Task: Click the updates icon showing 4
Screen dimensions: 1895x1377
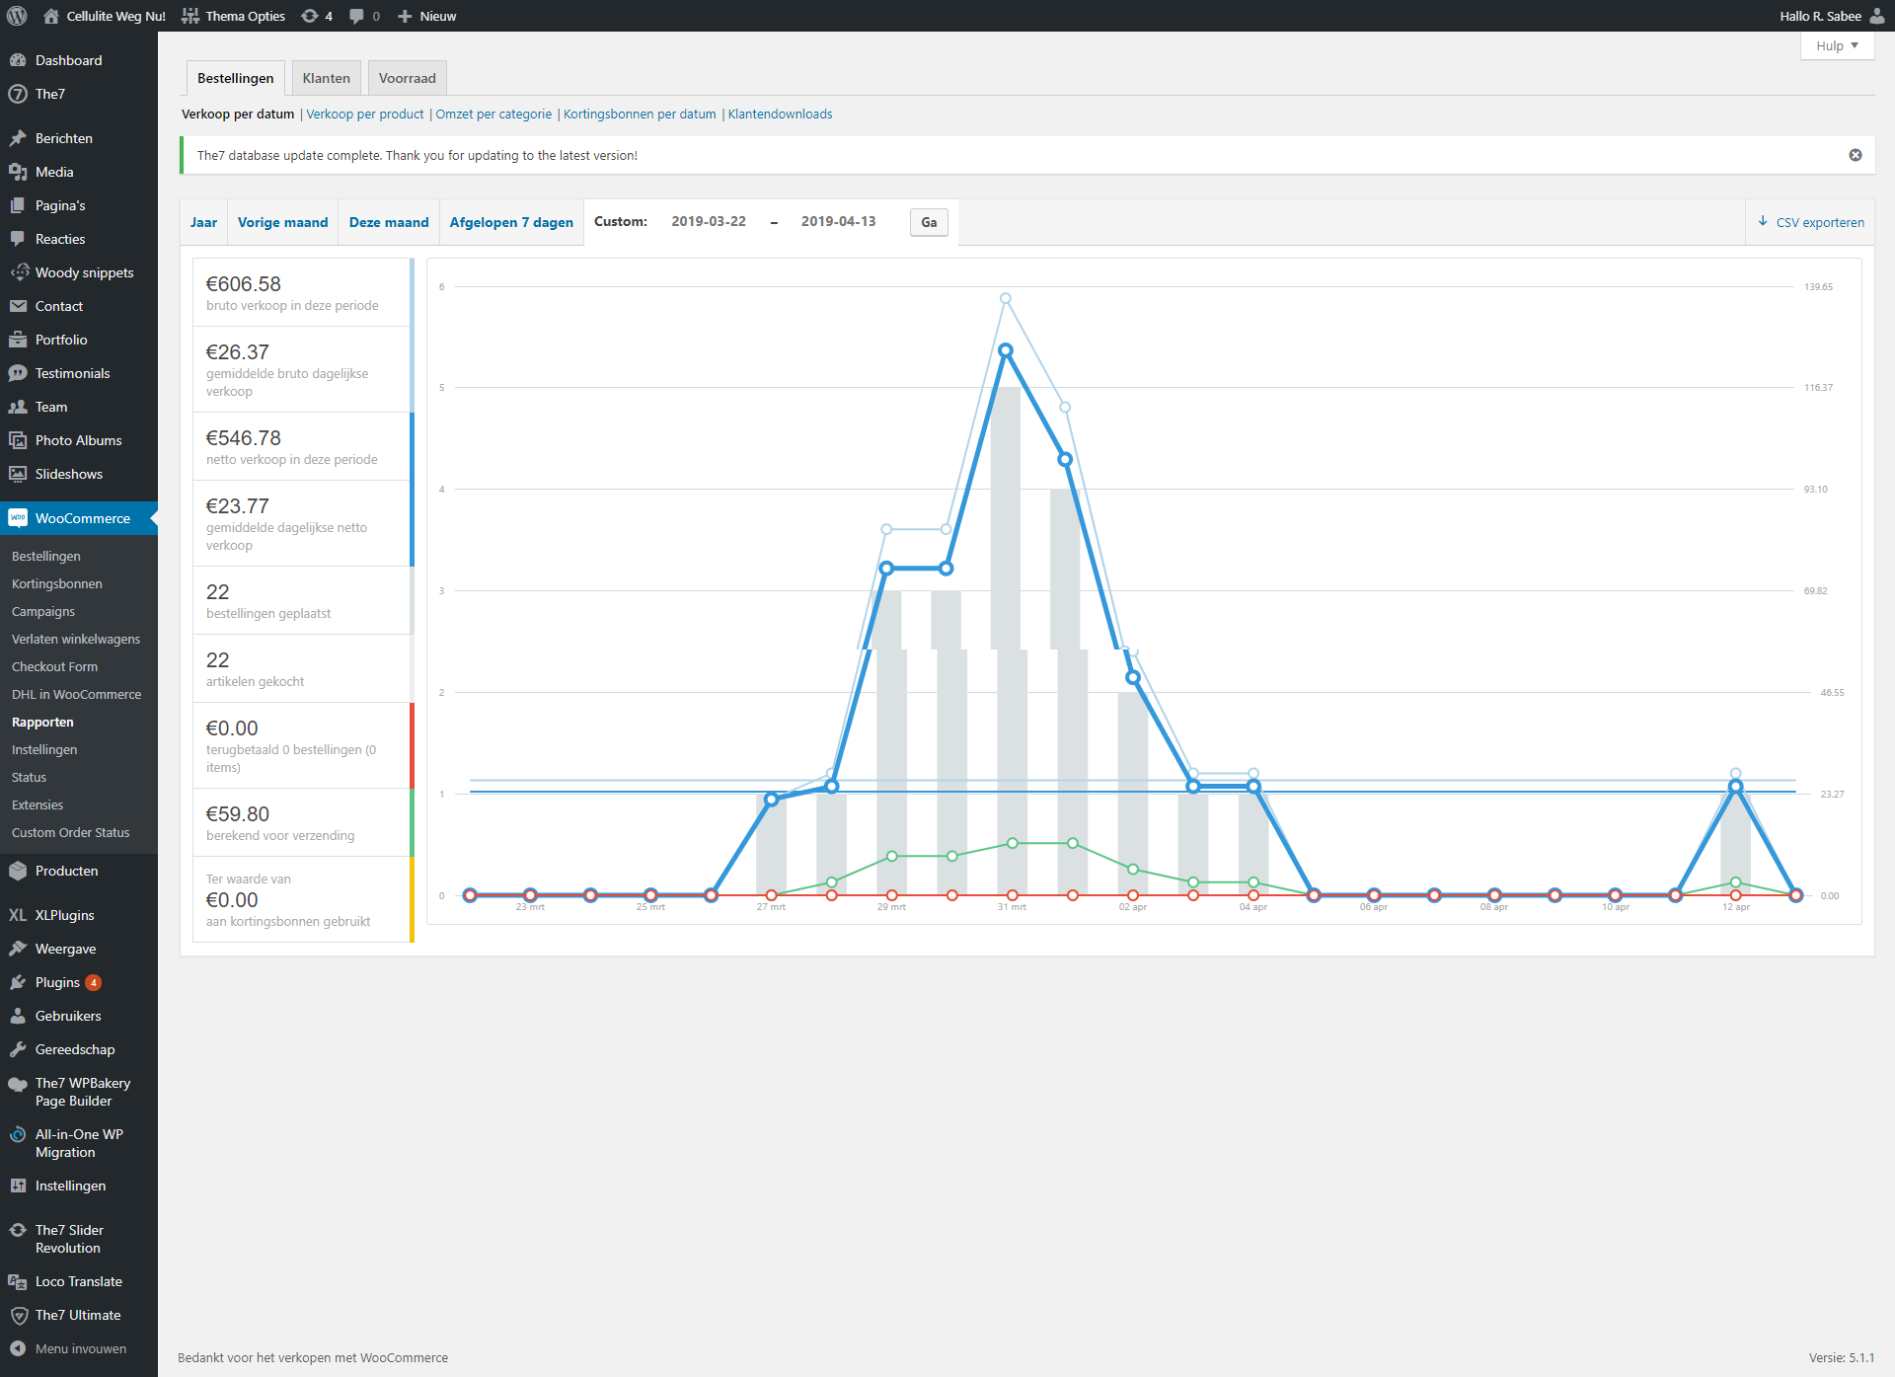Action: click(x=317, y=16)
